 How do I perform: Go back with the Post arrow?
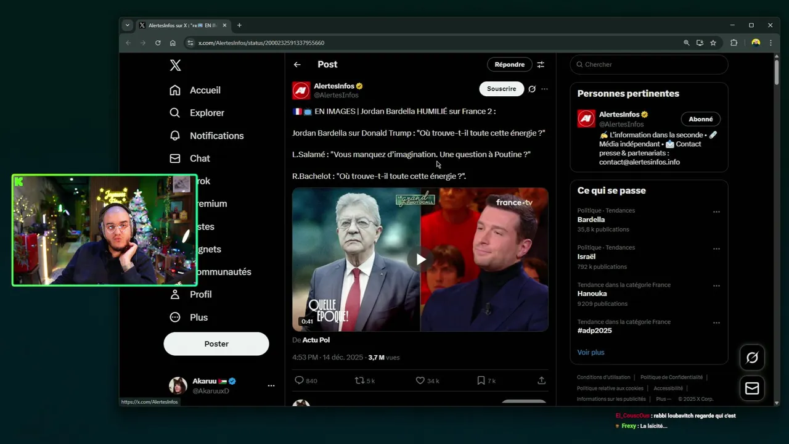click(x=297, y=65)
